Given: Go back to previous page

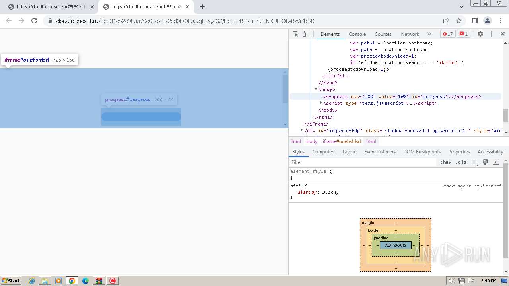Looking at the screenshot, I should (9, 21).
